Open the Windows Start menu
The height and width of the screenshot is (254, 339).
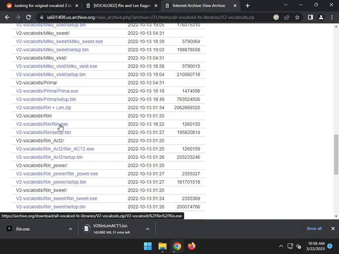click(148, 246)
